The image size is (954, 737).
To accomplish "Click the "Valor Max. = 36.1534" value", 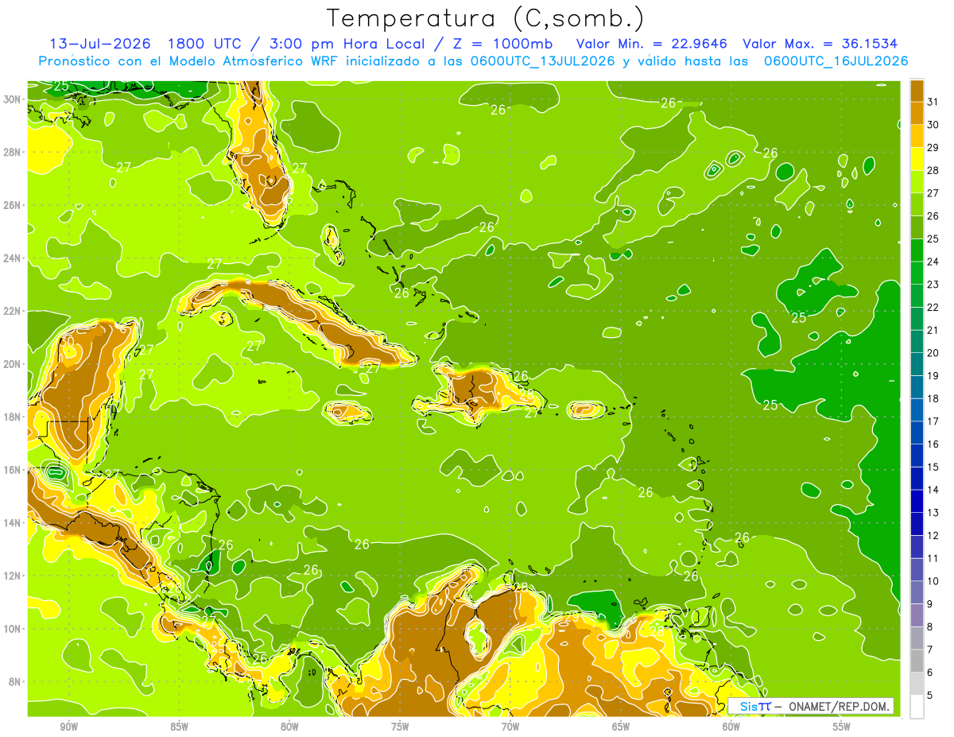I will coord(820,44).
